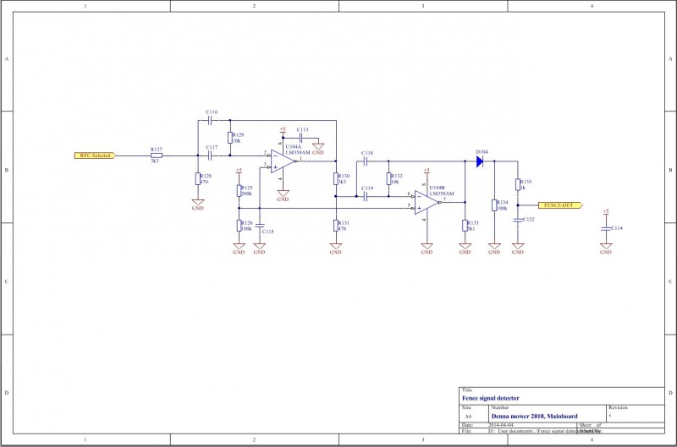
Task: Click the GND symbol under R128
Action: [197, 202]
